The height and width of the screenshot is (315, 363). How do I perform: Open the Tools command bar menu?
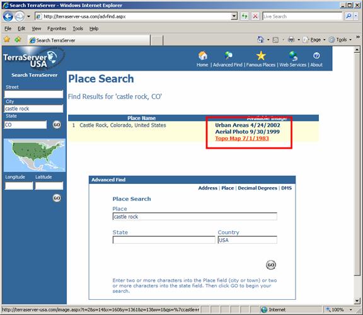pos(340,40)
